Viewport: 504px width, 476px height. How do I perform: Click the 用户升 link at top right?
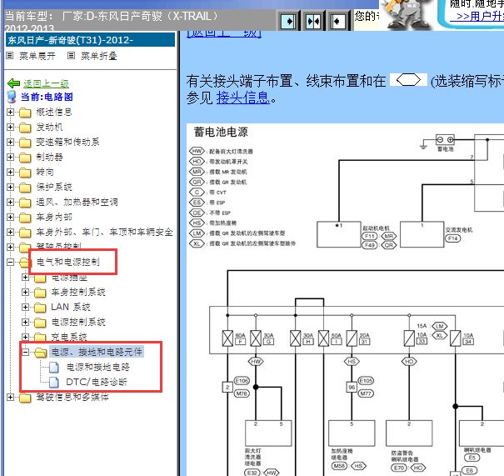[x=479, y=16]
